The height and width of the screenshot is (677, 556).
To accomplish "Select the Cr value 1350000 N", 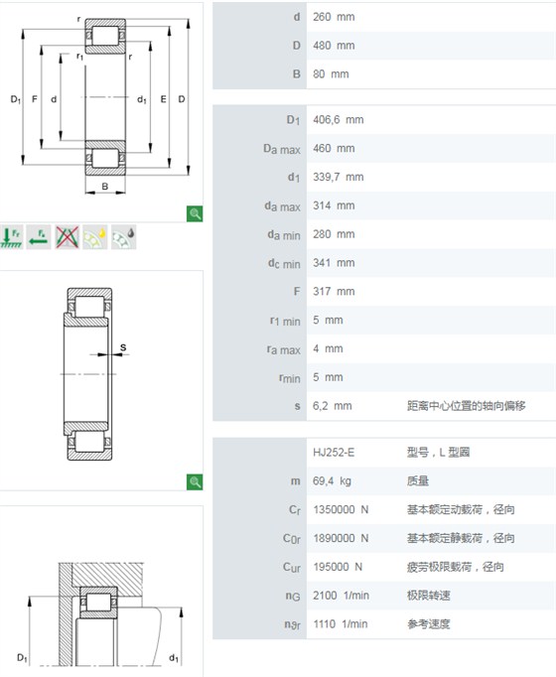I will 341,510.
